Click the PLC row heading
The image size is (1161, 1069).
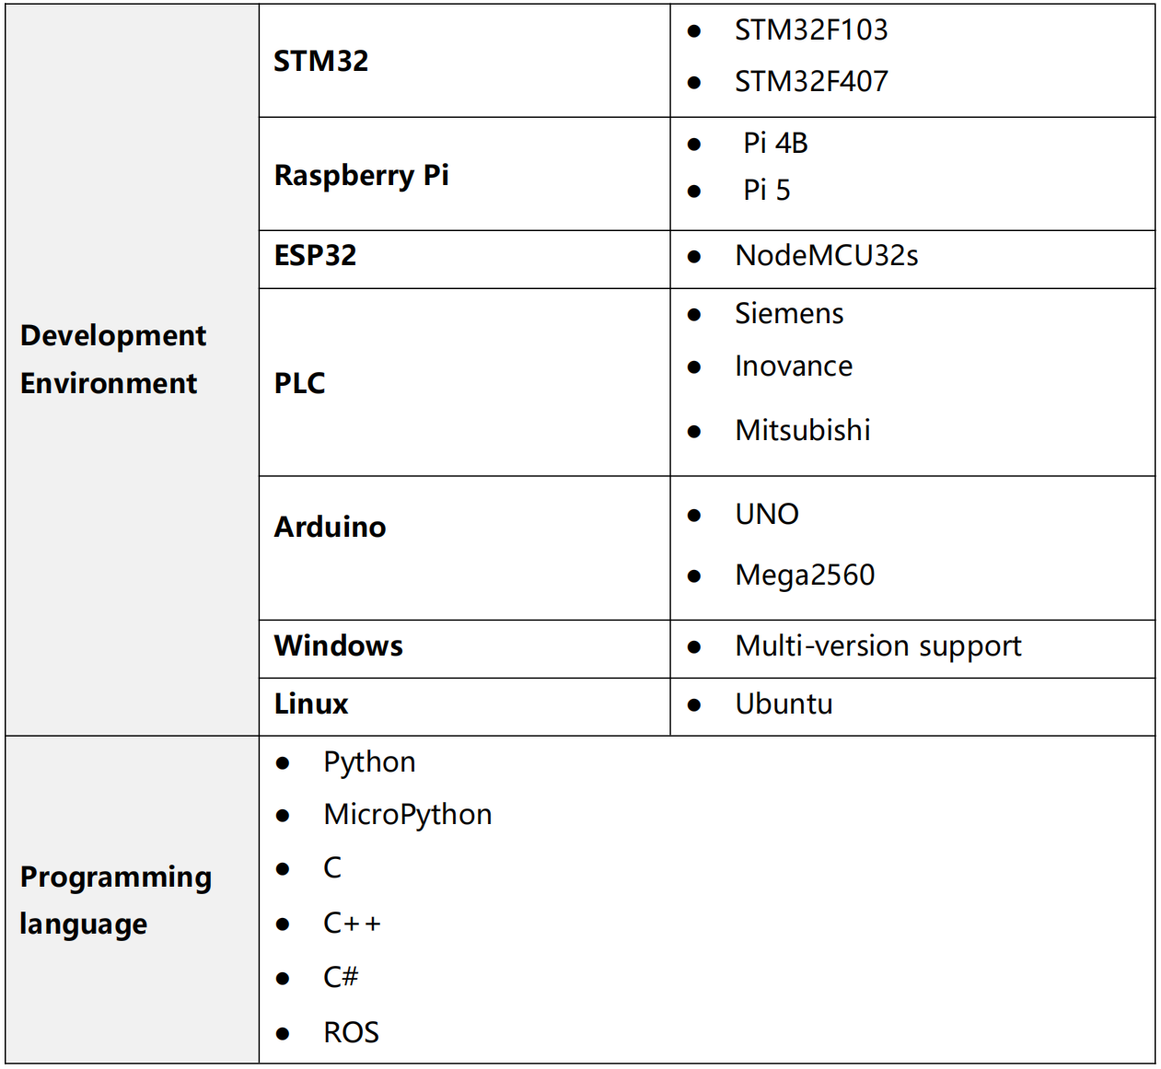tap(299, 383)
